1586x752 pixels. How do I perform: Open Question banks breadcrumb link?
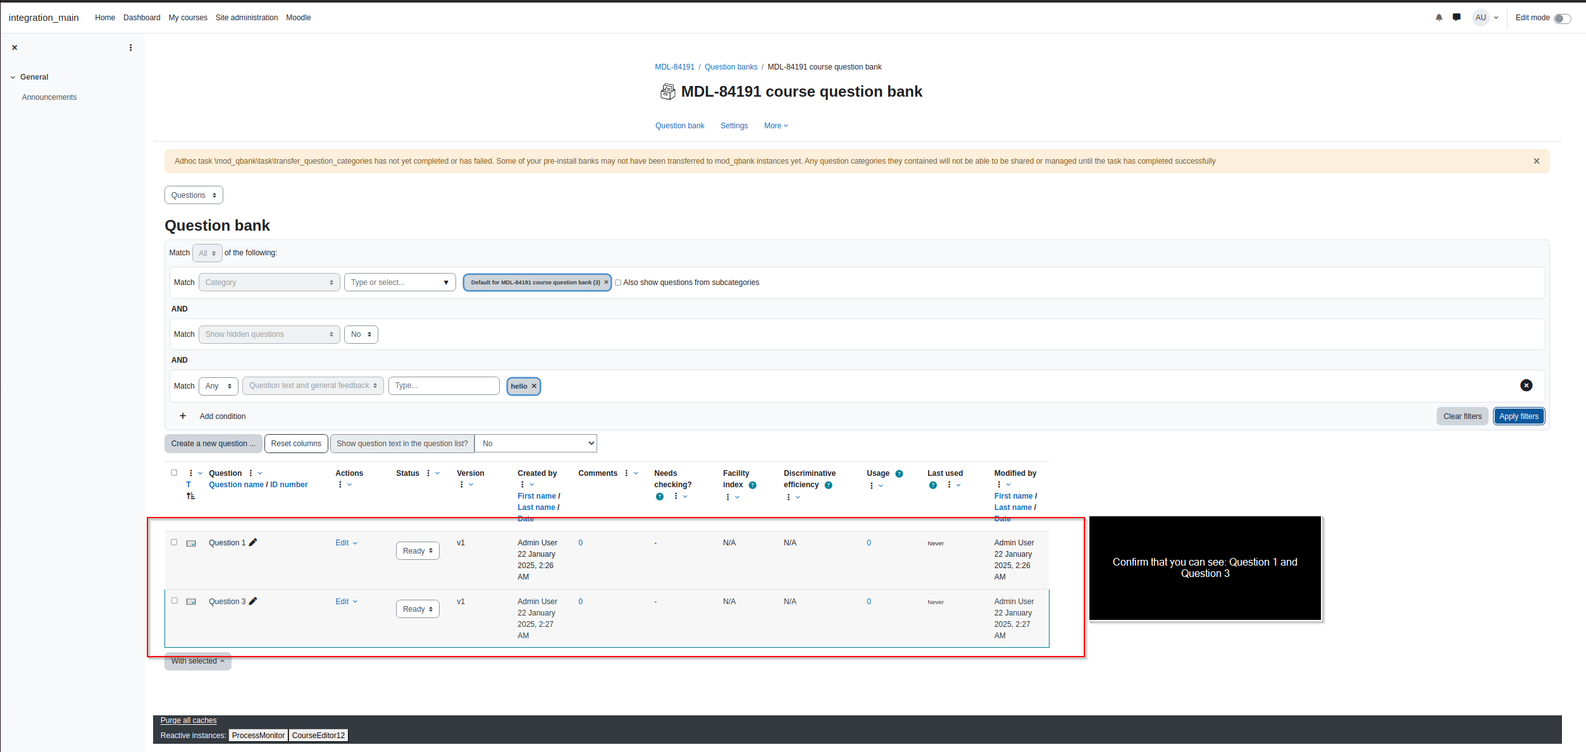pyautogui.click(x=731, y=67)
